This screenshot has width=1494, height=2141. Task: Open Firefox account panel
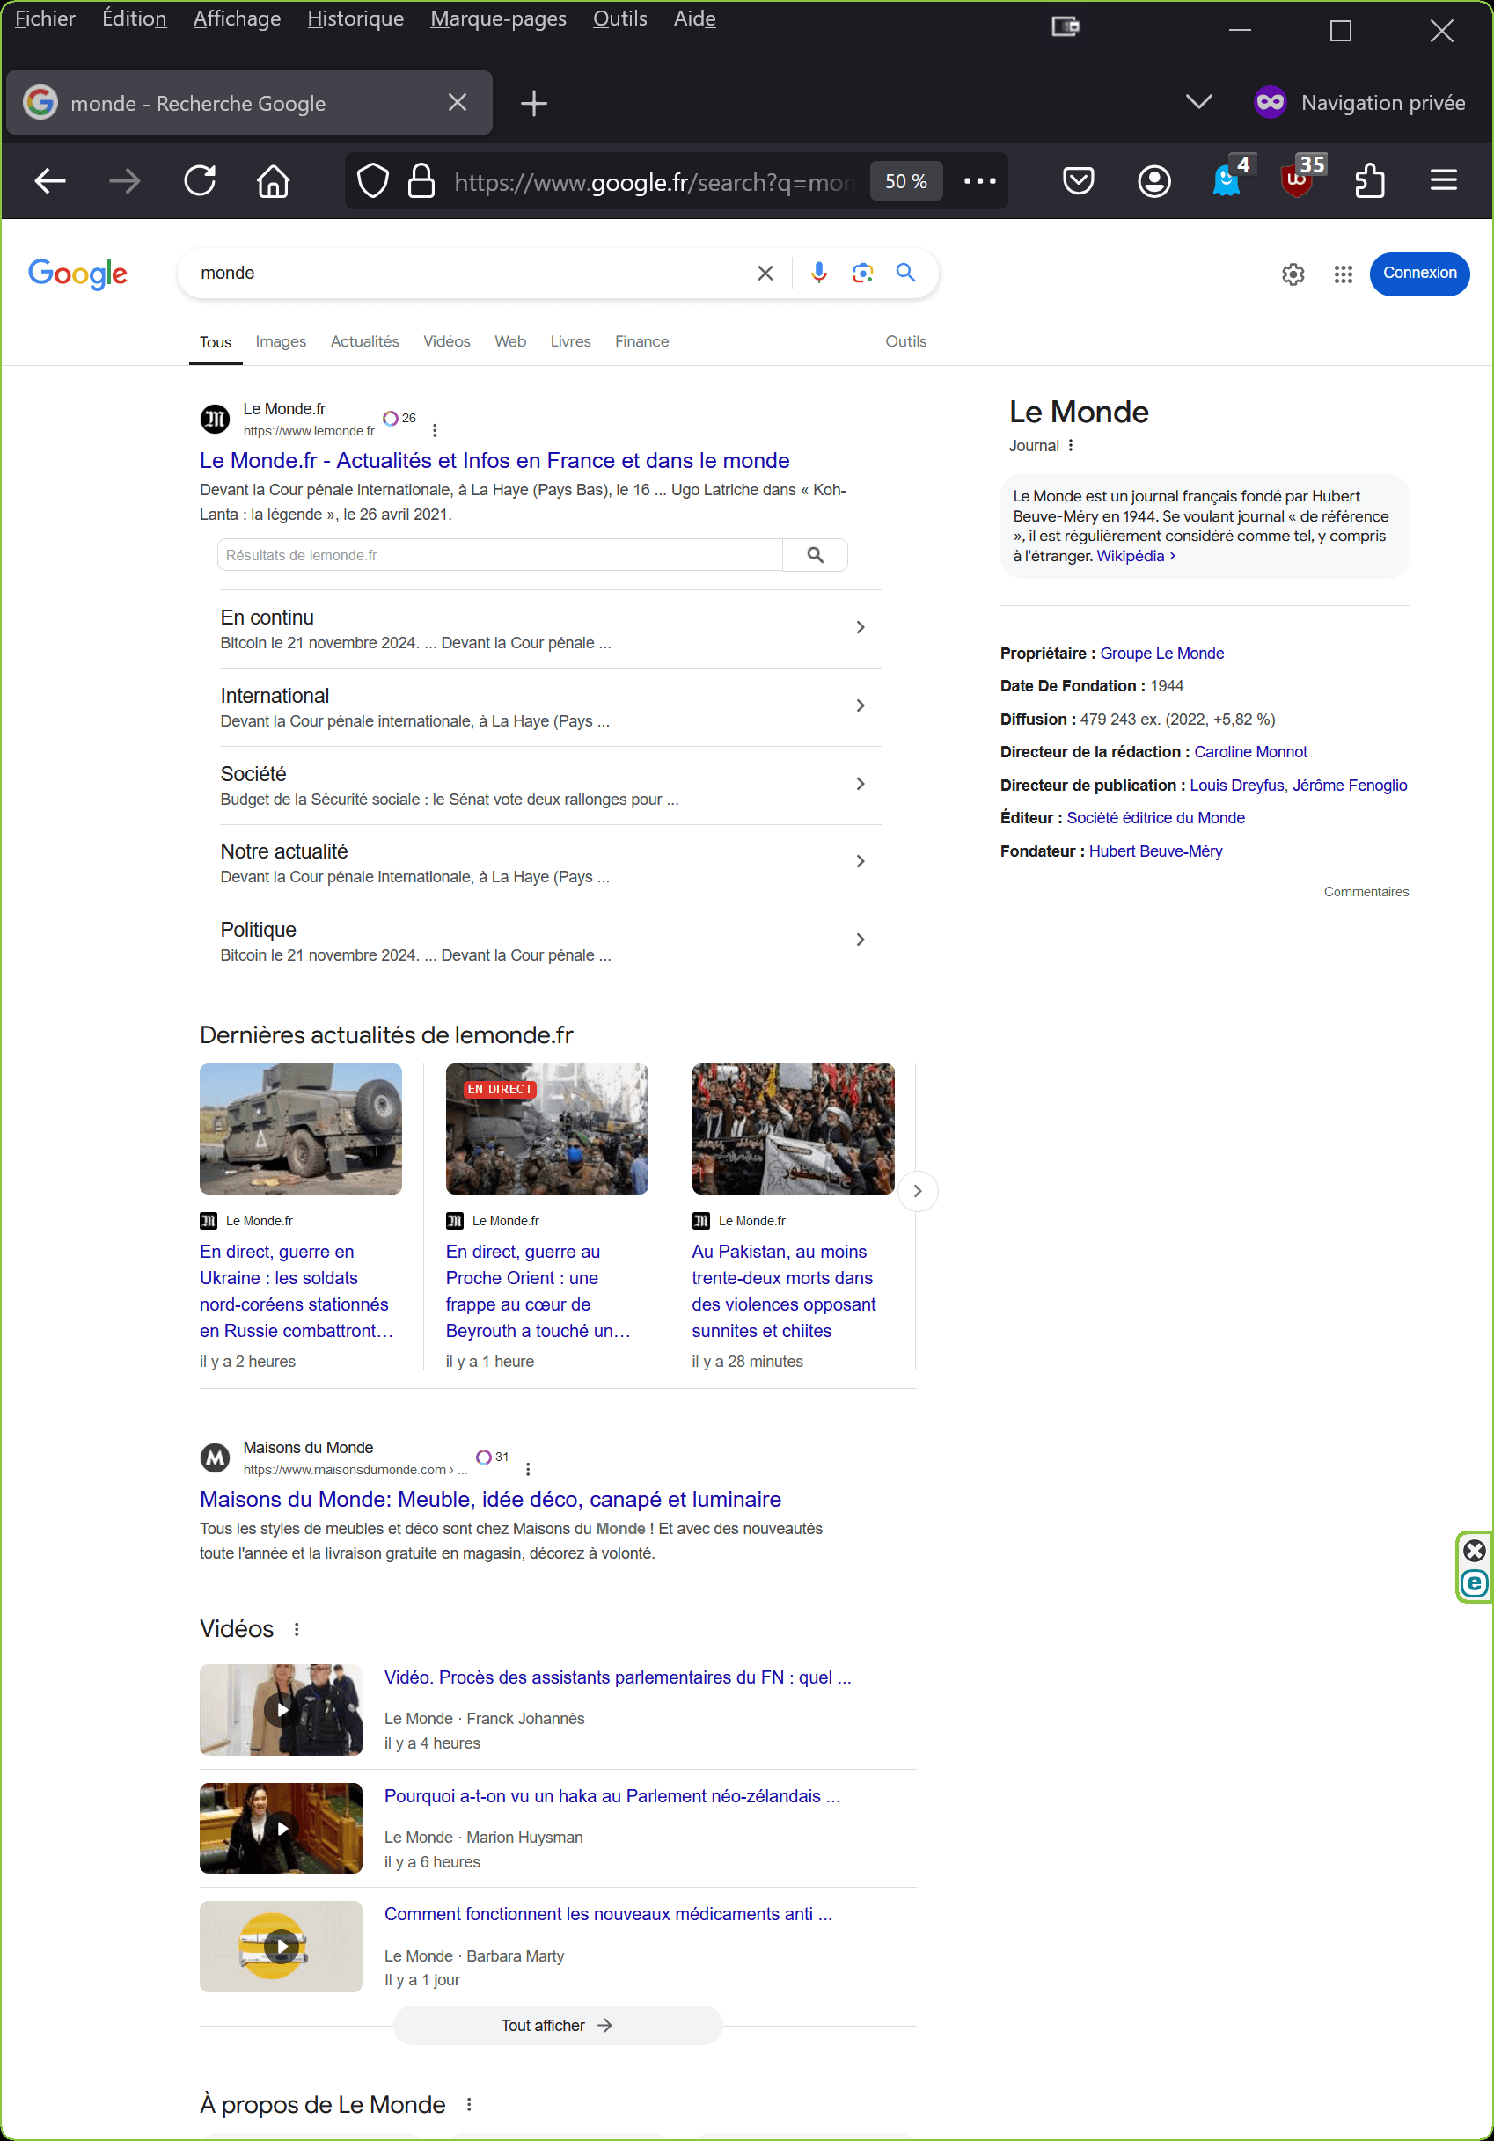[1153, 181]
